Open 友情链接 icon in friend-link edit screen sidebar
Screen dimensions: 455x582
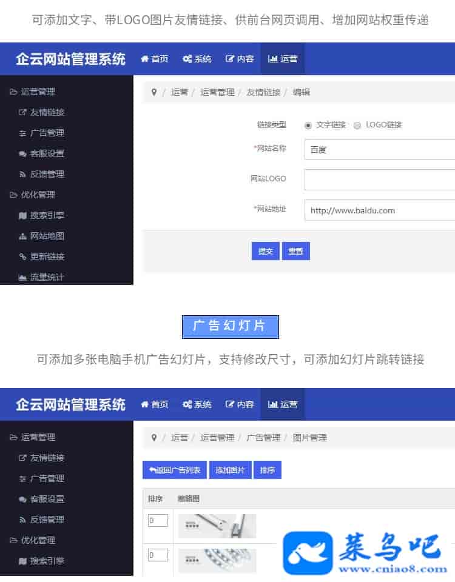point(22,112)
